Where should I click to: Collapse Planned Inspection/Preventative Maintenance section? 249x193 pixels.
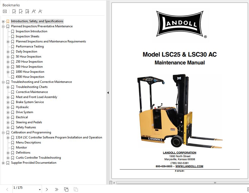3,27
